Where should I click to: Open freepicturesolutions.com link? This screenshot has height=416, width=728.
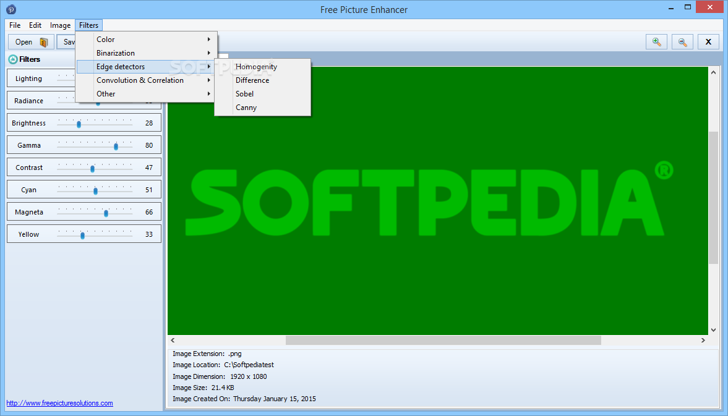[59, 403]
